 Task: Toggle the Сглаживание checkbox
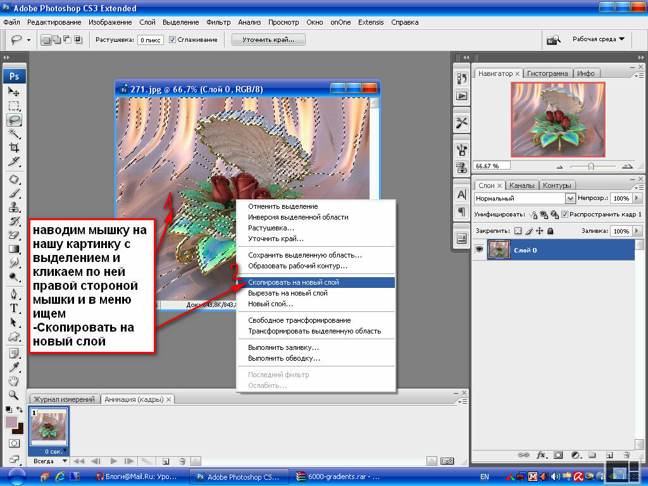pos(172,40)
